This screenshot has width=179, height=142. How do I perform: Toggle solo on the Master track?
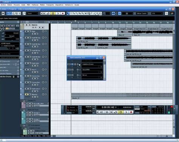point(30,94)
